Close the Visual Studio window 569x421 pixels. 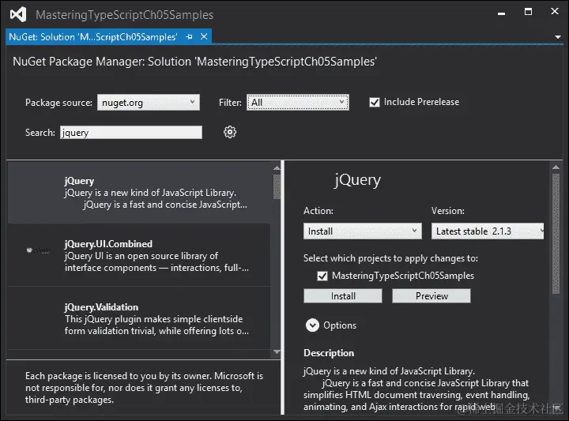(555, 12)
